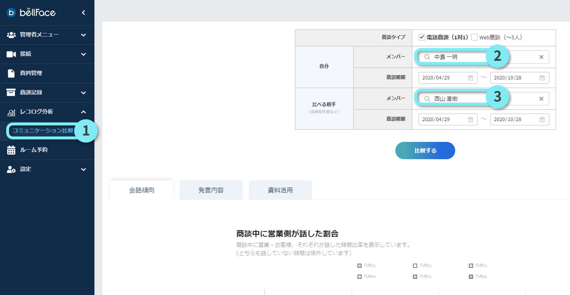The height and width of the screenshot is (295, 570).
Task: Open calendar for 自分 start date
Action: [x=470, y=78]
